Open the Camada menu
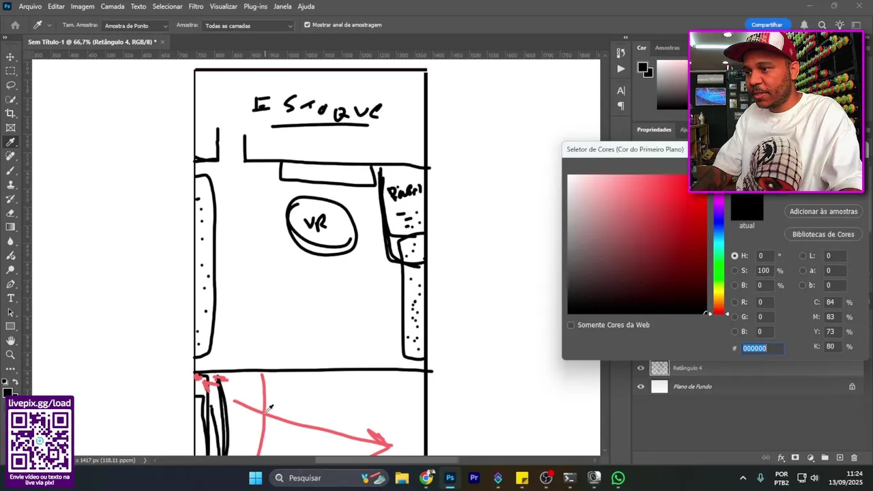The image size is (873, 491). pos(113,6)
